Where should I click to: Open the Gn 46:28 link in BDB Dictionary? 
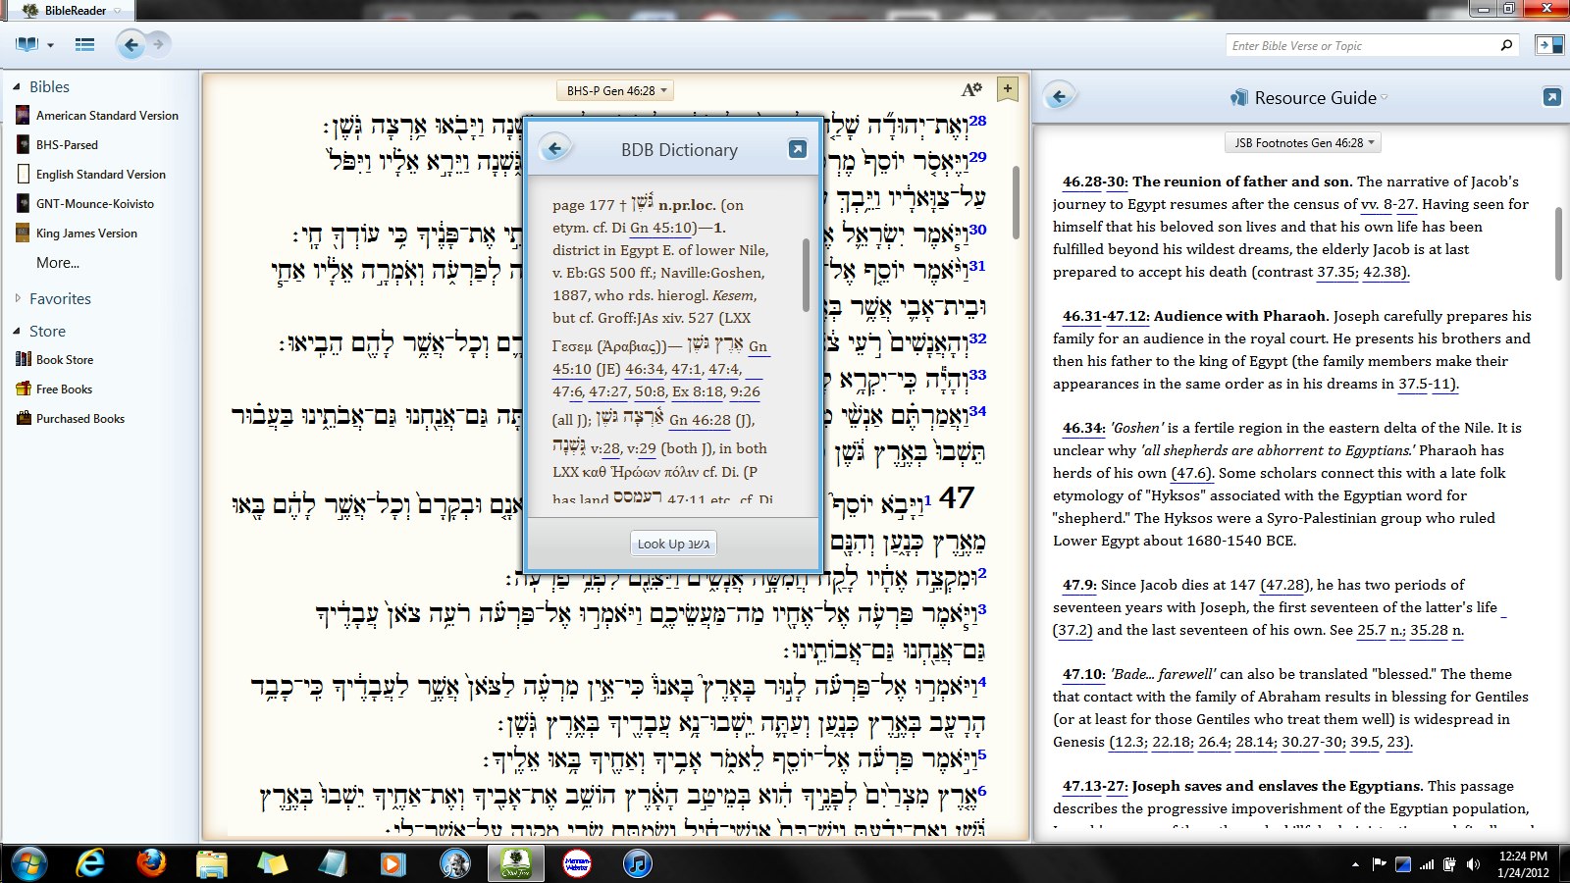pyautogui.click(x=700, y=420)
